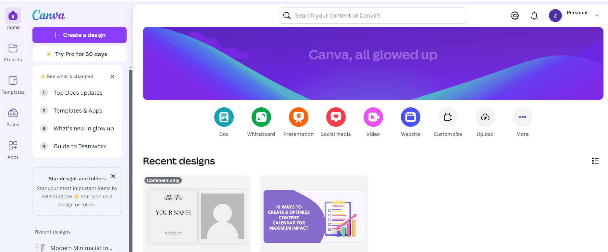Open Templates & Apps item
The image size is (608, 252).
(77, 111)
